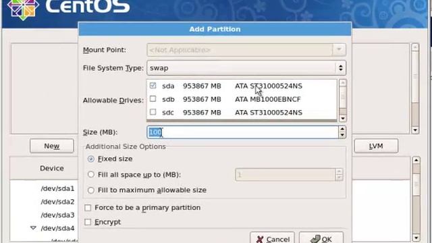This screenshot has width=432, height=243.
Task: Click up arrow of upper background pane scrollbar
Action: 415,47
